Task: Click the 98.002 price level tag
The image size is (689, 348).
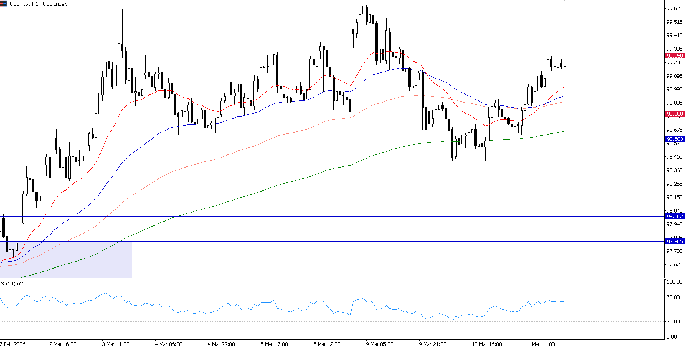Action: (x=675, y=216)
